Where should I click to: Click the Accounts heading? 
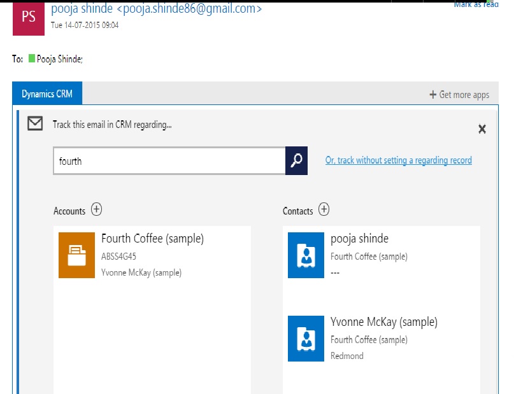click(69, 211)
